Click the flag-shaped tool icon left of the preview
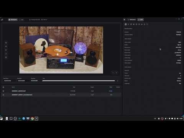 [6, 50]
